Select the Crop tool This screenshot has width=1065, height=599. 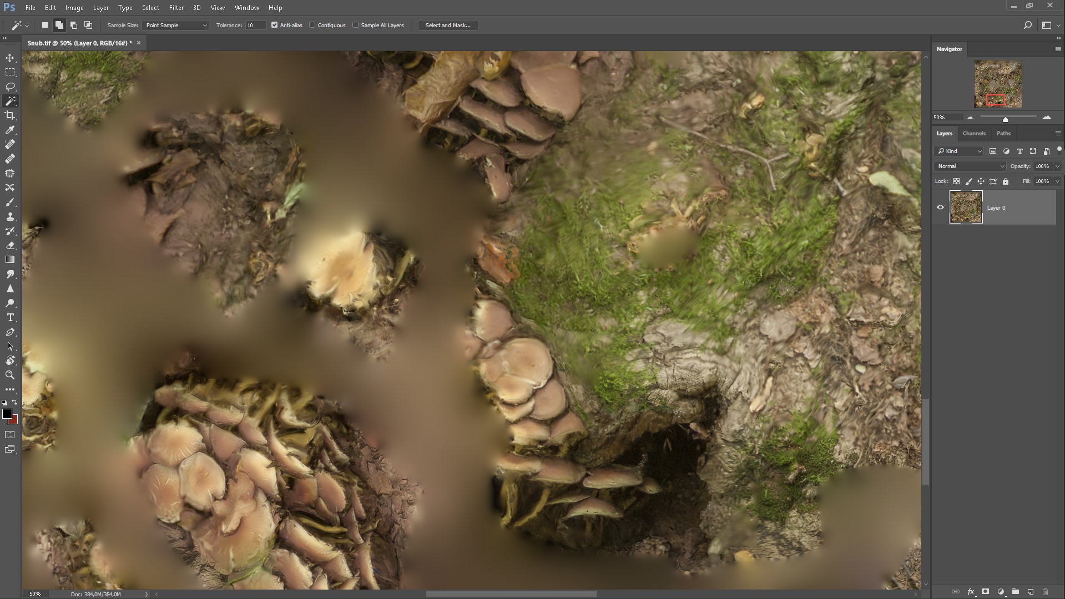pos(10,115)
